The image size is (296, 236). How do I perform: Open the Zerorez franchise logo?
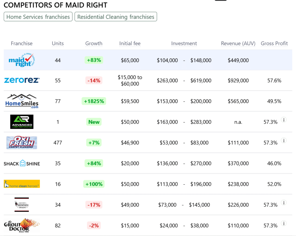pos(22,80)
